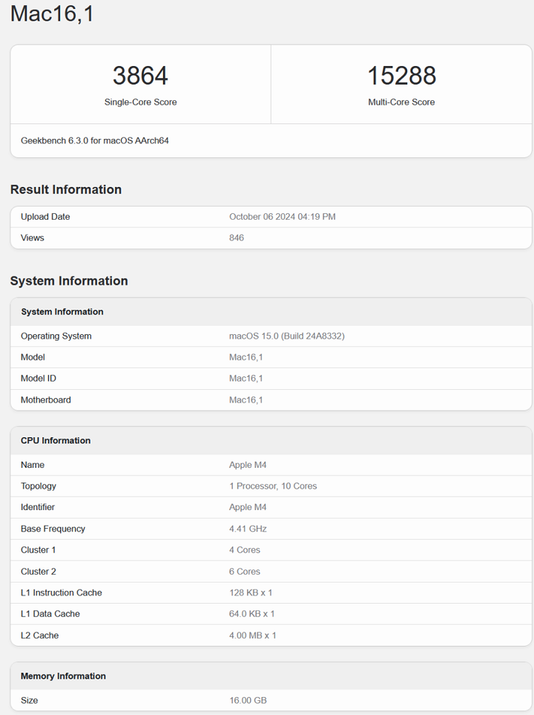Click the Model ID row label
Image resolution: width=534 pixels, height=715 pixels.
pos(39,379)
